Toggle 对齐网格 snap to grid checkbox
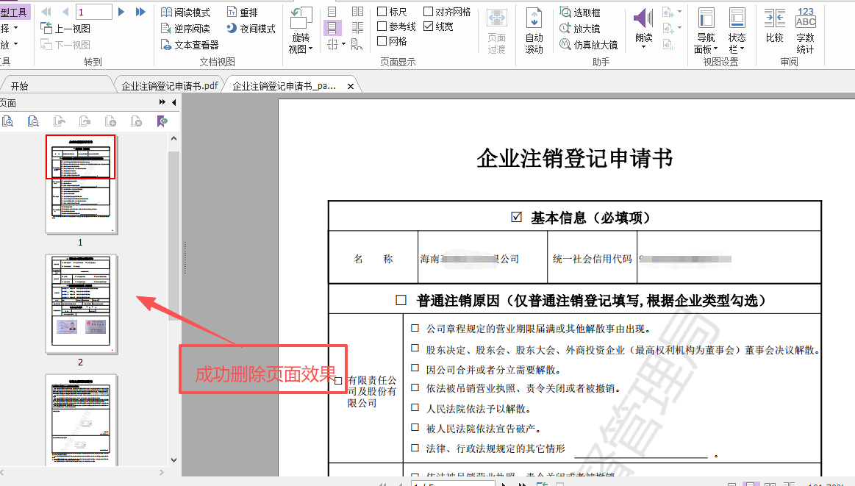This screenshot has width=855, height=486. [x=429, y=12]
